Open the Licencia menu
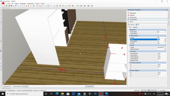The width and height of the screenshot is (170, 96). pos(37,3)
